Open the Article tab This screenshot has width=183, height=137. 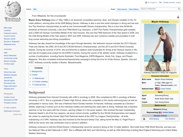click(x=28, y=9)
